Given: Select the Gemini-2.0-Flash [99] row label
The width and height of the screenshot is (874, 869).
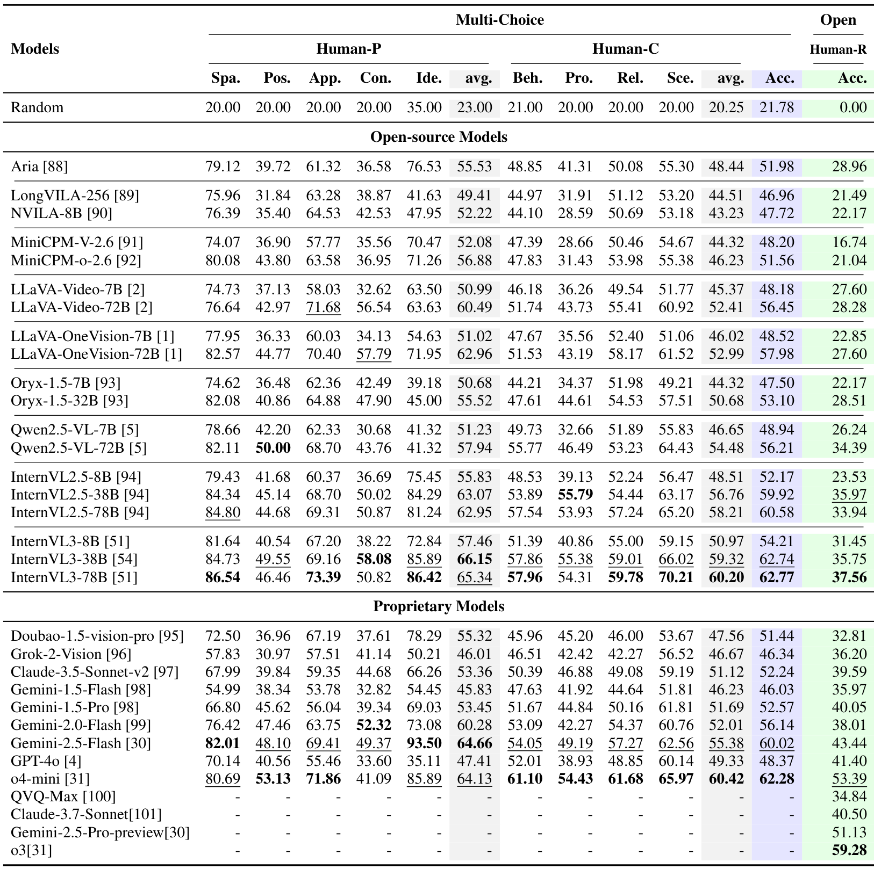Looking at the screenshot, I should [81, 725].
